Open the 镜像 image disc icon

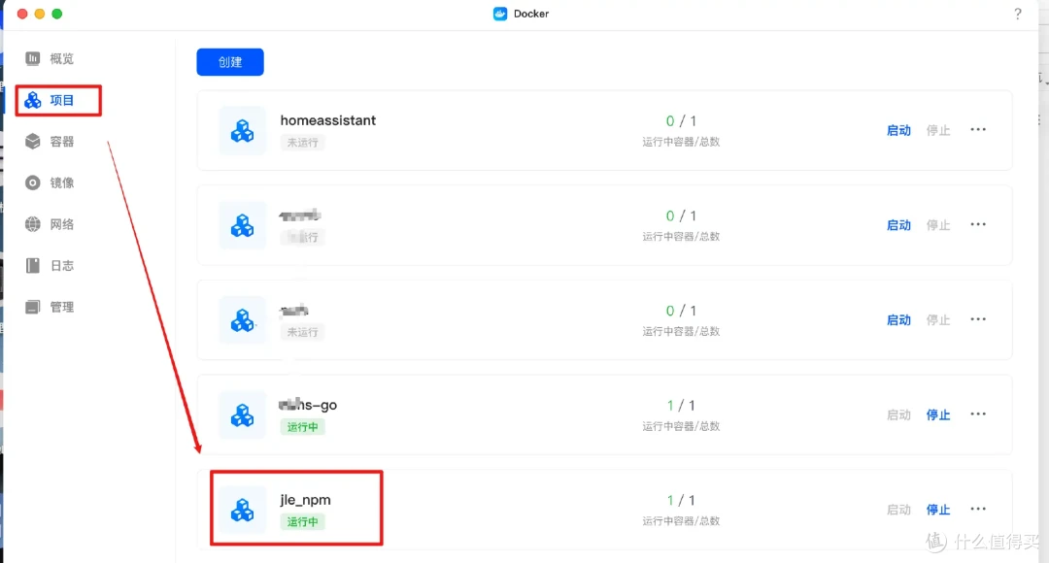click(33, 182)
